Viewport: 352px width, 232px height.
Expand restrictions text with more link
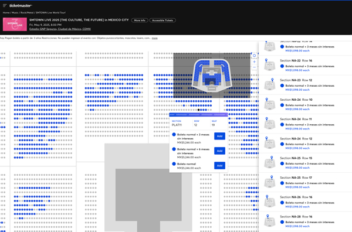point(154,38)
